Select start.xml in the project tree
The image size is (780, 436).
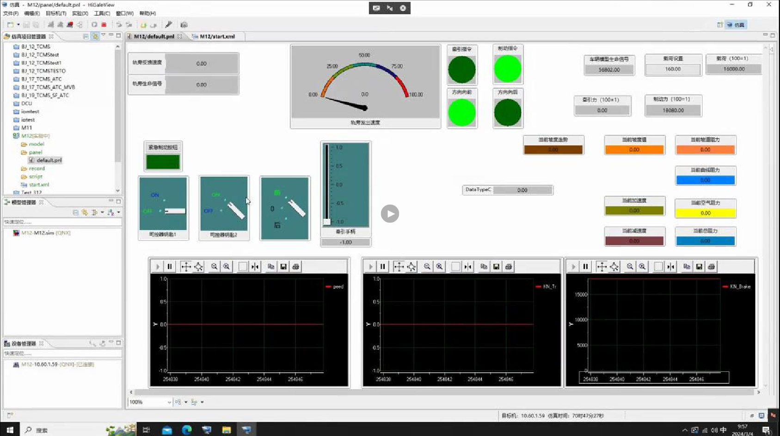(x=39, y=185)
